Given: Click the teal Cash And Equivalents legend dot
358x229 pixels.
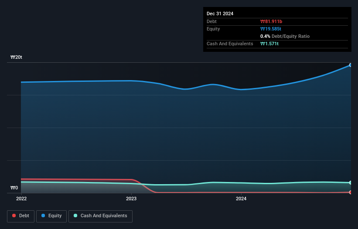Looking at the screenshot, I should [x=75, y=216].
